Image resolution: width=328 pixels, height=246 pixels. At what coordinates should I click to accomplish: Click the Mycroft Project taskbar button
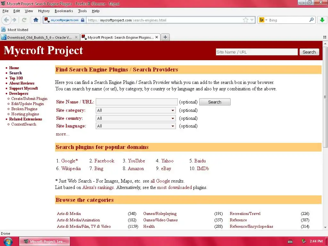(x=45, y=242)
